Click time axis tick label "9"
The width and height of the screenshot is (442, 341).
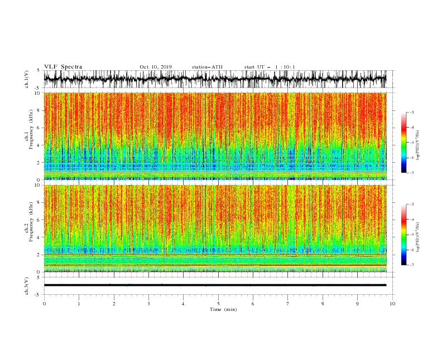[357, 304]
